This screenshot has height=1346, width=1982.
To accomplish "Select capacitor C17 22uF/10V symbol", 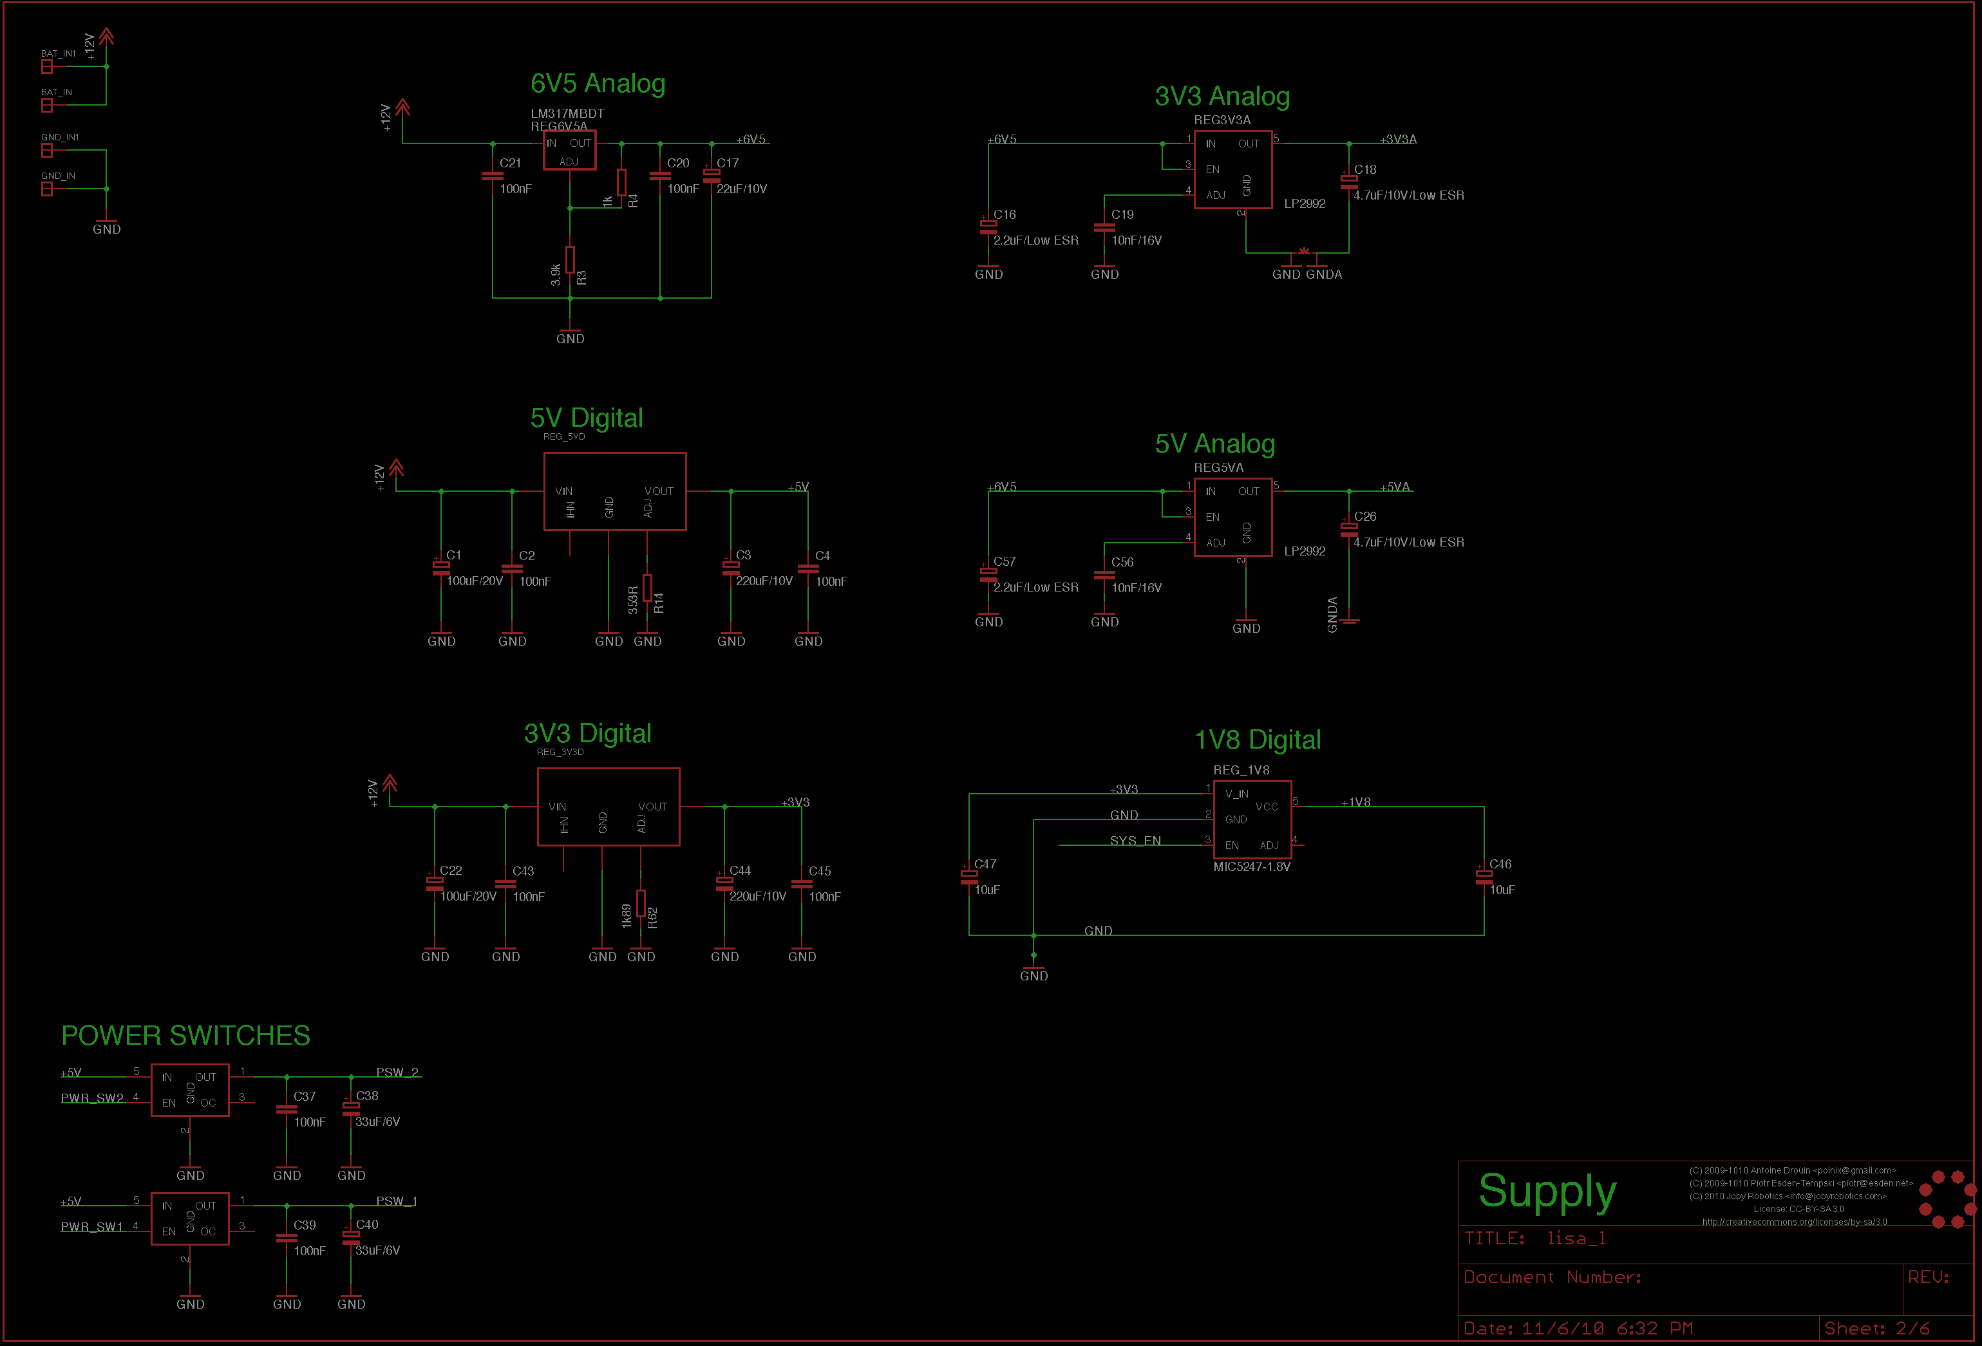I will 712,174.
